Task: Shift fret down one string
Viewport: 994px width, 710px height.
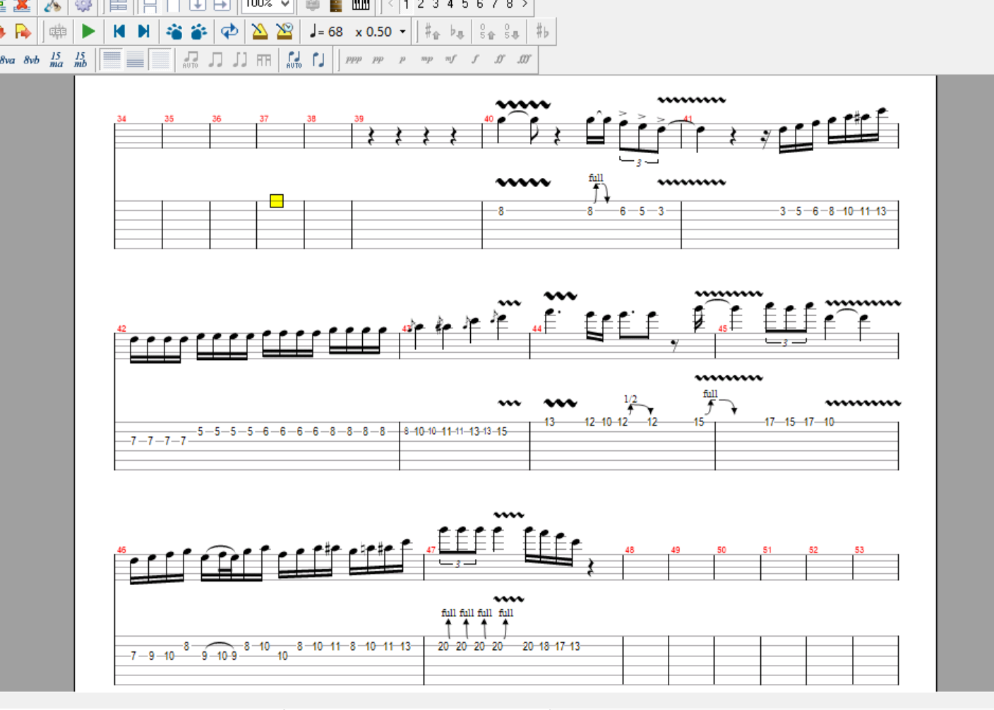Action: [512, 32]
